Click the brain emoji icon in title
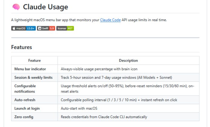 (16, 7)
